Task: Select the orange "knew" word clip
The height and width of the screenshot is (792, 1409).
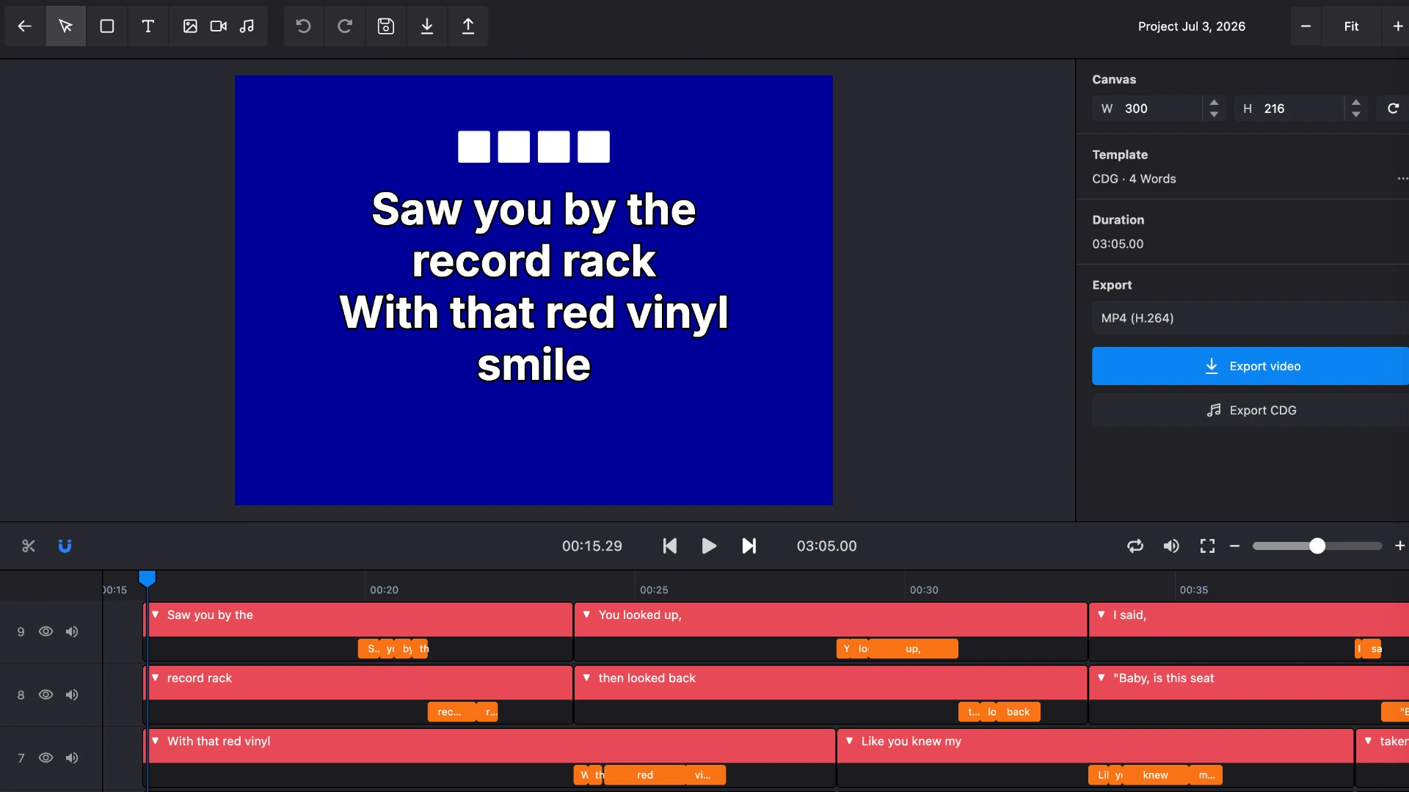Action: point(1155,775)
